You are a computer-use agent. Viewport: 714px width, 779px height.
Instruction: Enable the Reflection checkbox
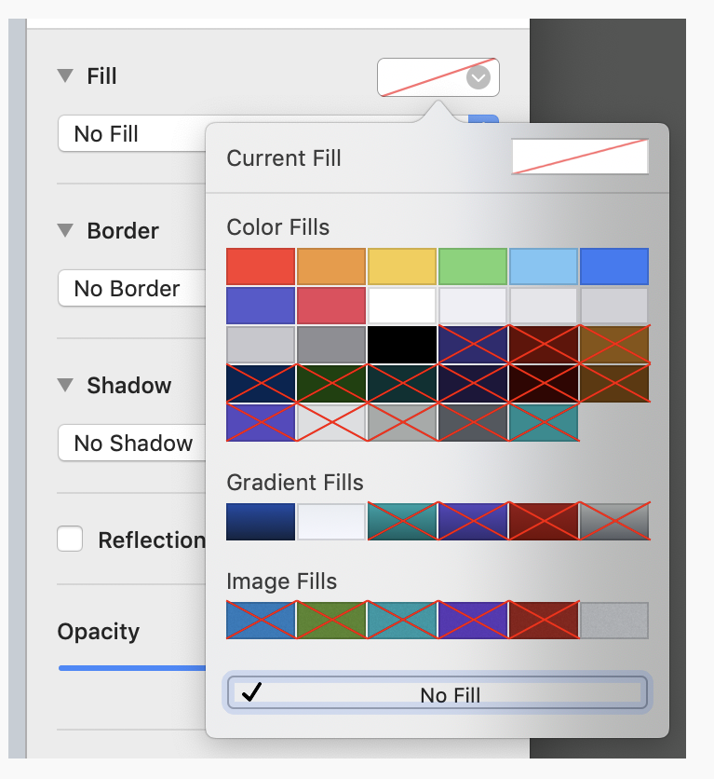70,540
